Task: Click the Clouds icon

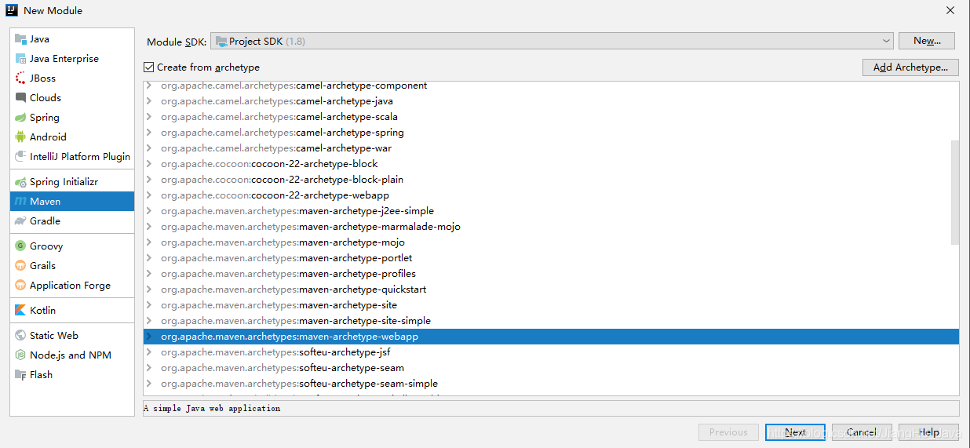Action: (20, 98)
